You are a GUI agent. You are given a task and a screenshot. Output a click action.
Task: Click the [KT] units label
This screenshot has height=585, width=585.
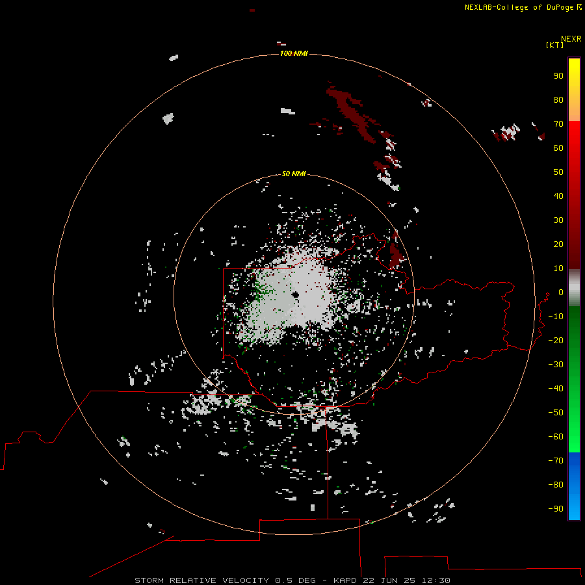point(554,45)
